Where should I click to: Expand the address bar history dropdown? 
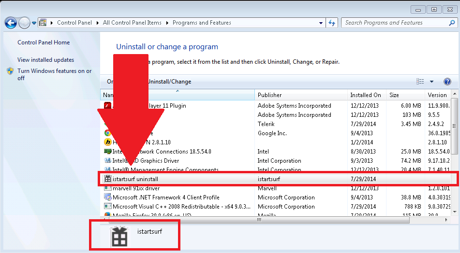[x=321, y=23]
